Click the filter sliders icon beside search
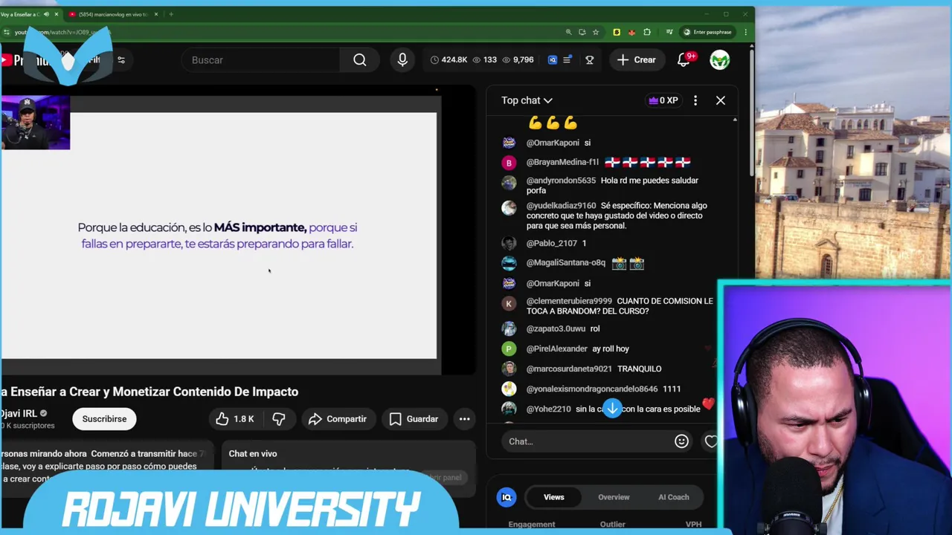The width and height of the screenshot is (952, 535). [x=121, y=60]
